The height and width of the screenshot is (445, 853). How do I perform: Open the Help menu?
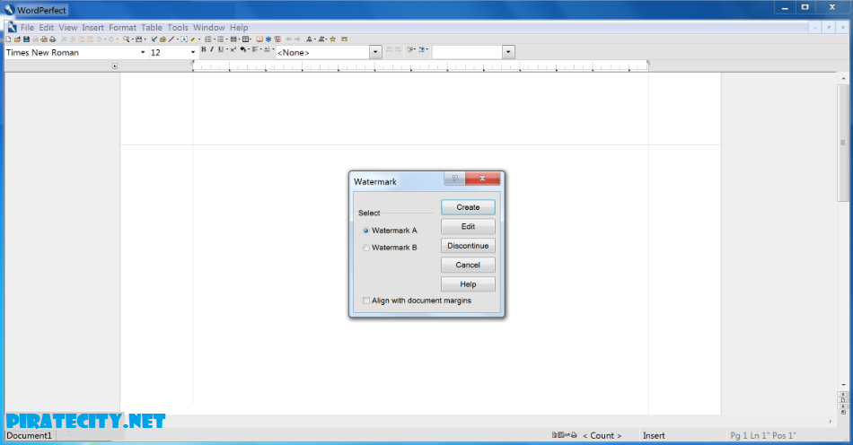pyautogui.click(x=239, y=27)
